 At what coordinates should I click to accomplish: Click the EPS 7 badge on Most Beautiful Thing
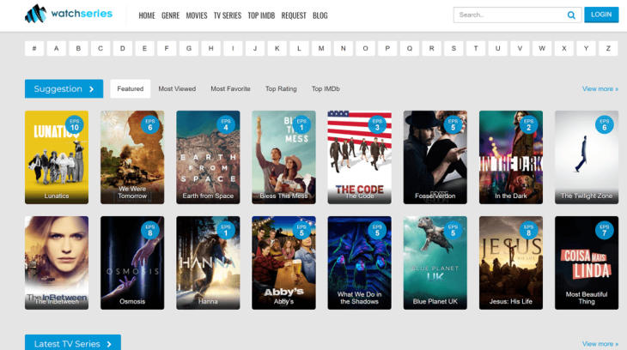605,231
